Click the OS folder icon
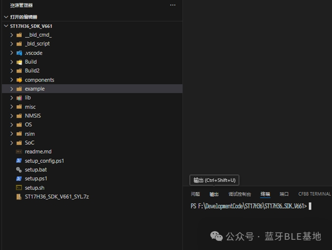The width and height of the screenshot is (332, 250). [x=19, y=124]
